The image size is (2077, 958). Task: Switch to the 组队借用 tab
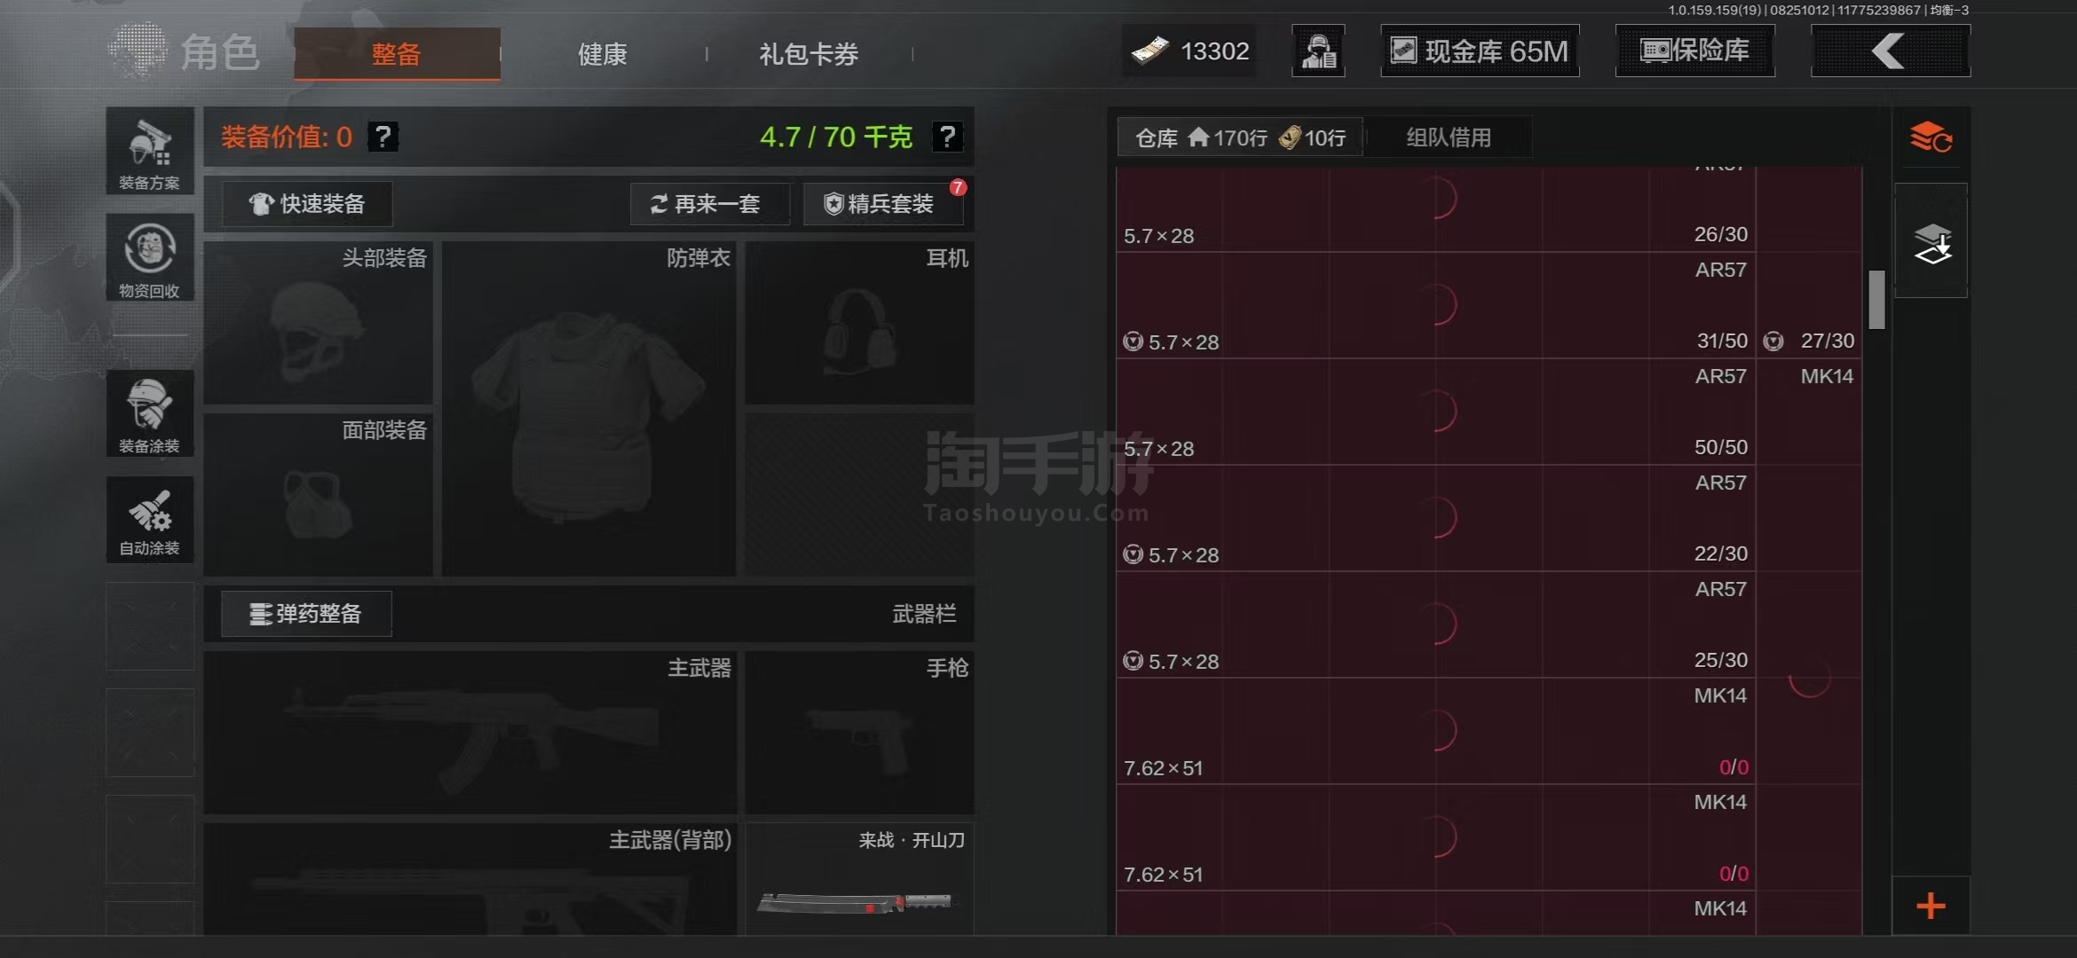pyautogui.click(x=1449, y=137)
